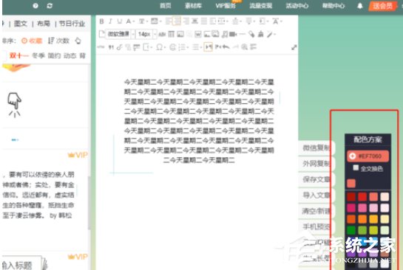Click the 送会员 button
Image resolution: width=403 pixels, height=270 pixels.
pos(383,6)
